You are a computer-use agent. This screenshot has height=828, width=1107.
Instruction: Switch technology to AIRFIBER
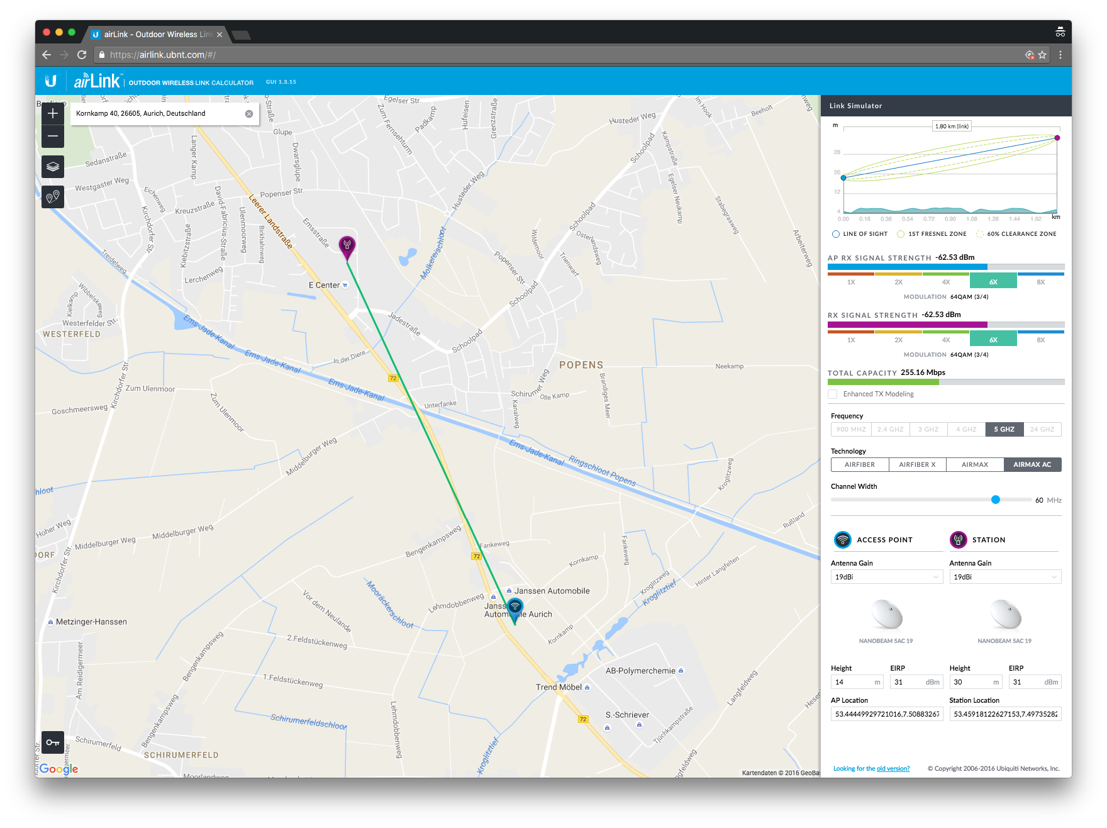coord(860,464)
